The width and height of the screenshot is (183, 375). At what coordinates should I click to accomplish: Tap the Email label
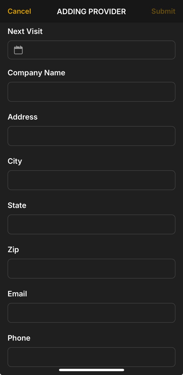17,294
